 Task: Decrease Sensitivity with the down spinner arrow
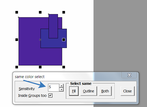point(62,90)
